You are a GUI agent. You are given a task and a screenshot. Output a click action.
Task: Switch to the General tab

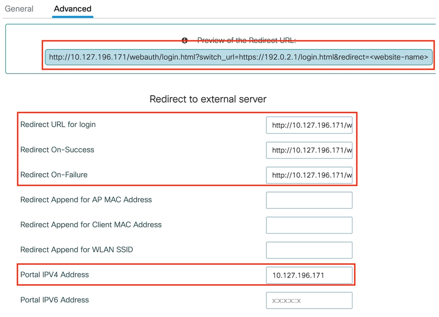pyautogui.click(x=19, y=9)
